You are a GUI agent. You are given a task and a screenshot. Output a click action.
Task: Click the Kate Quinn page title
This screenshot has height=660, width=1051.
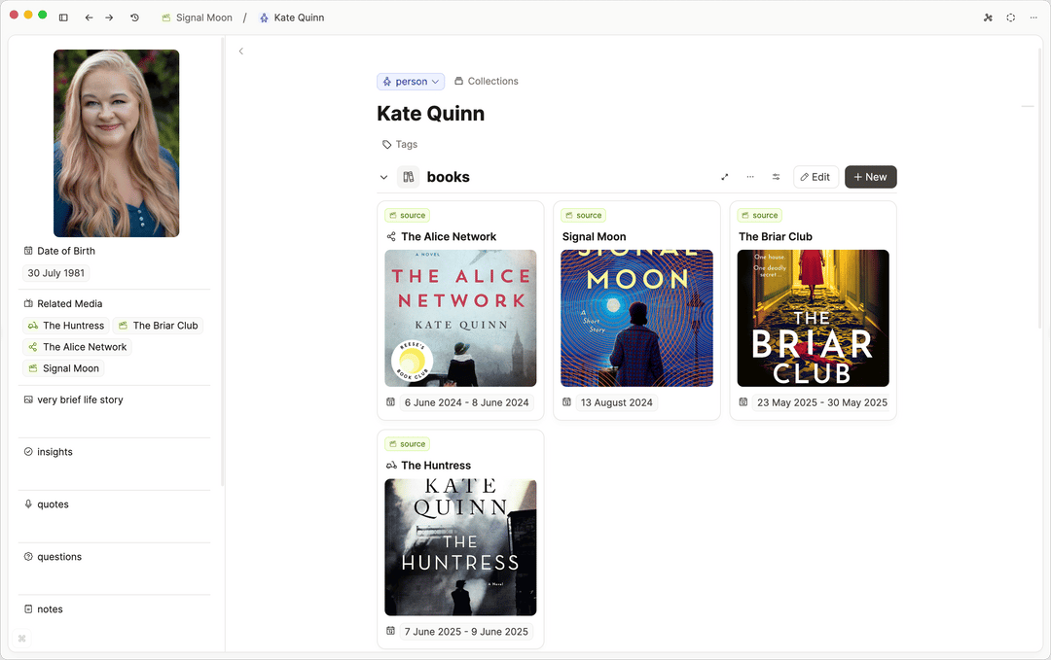point(430,113)
